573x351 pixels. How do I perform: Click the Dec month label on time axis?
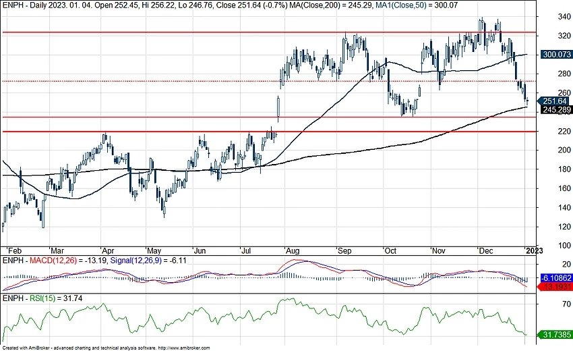[x=486, y=251]
